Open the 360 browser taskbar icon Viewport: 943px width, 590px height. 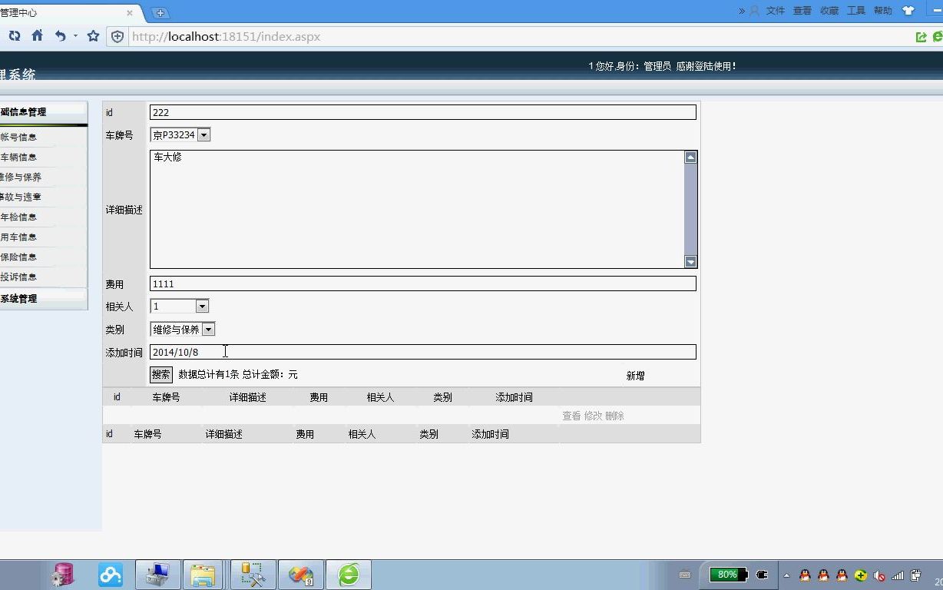(348, 574)
